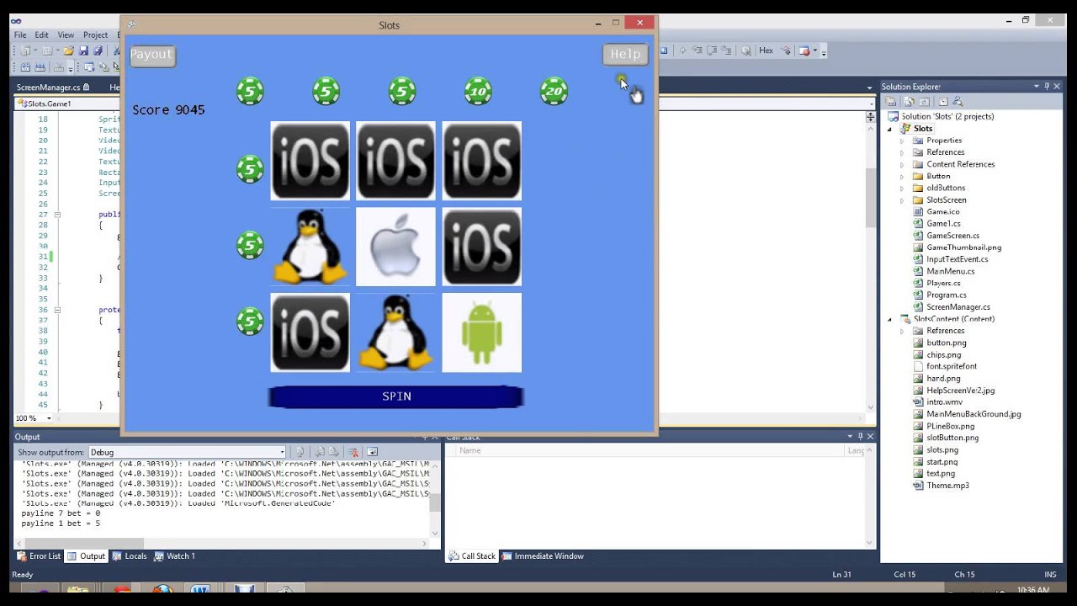The height and width of the screenshot is (606, 1077).
Task: Click the Name column header in Call Stack
Action: coord(471,450)
